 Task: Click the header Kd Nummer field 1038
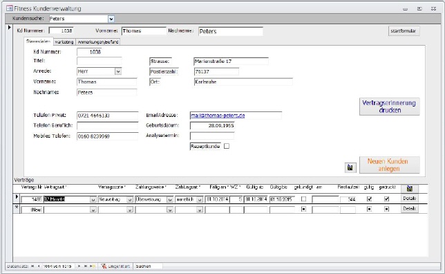pos(61,30)
